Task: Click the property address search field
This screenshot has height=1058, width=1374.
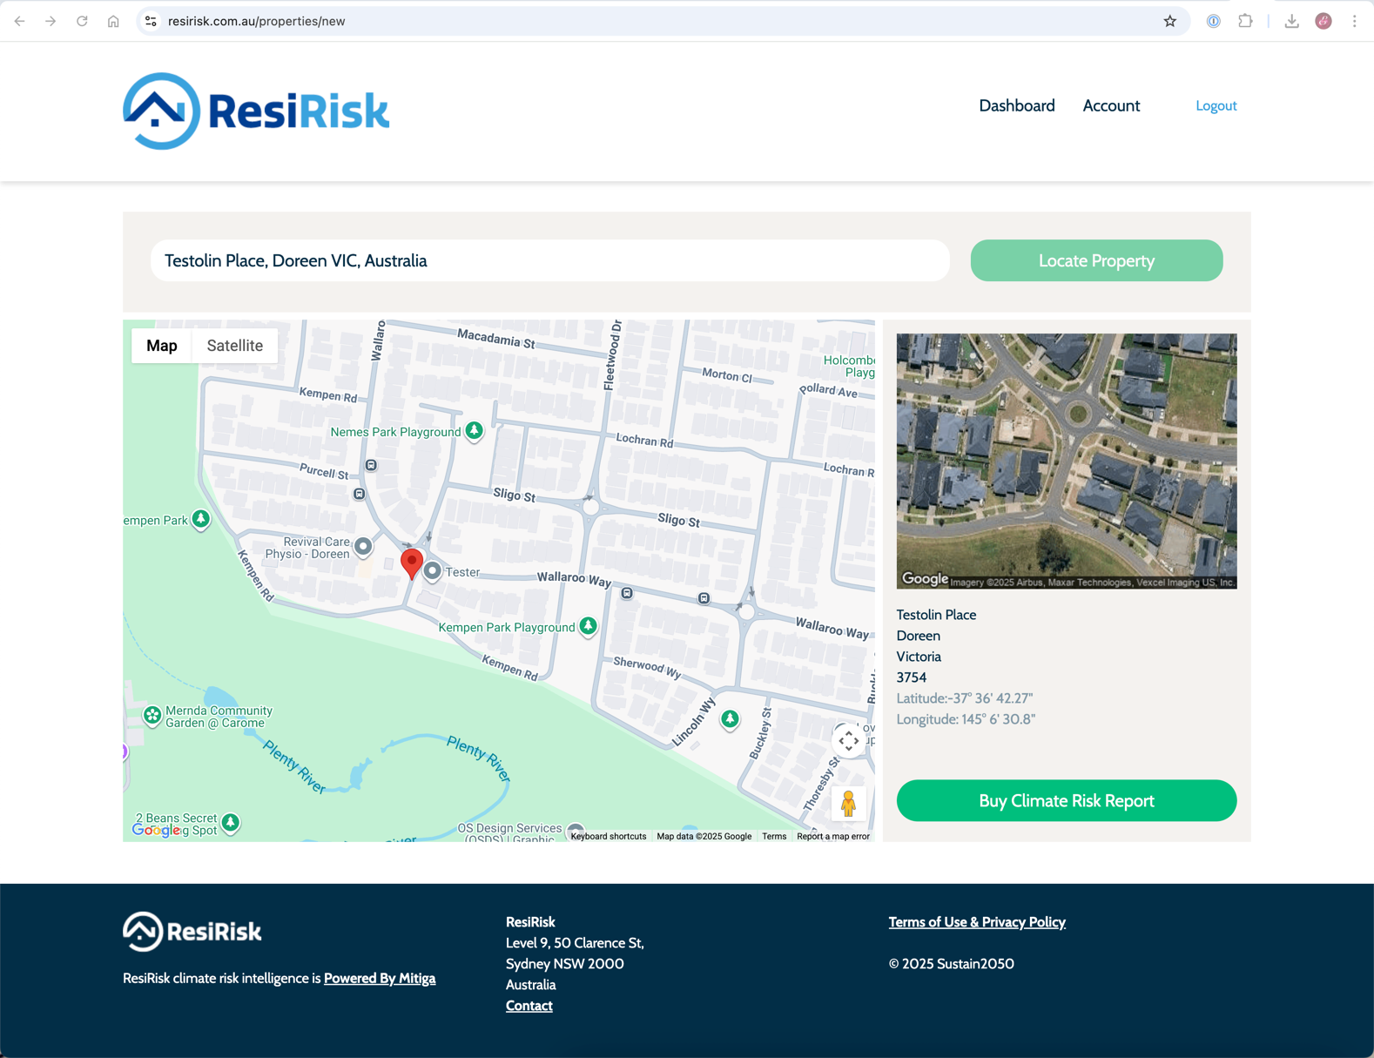Action: click(549, 260)
